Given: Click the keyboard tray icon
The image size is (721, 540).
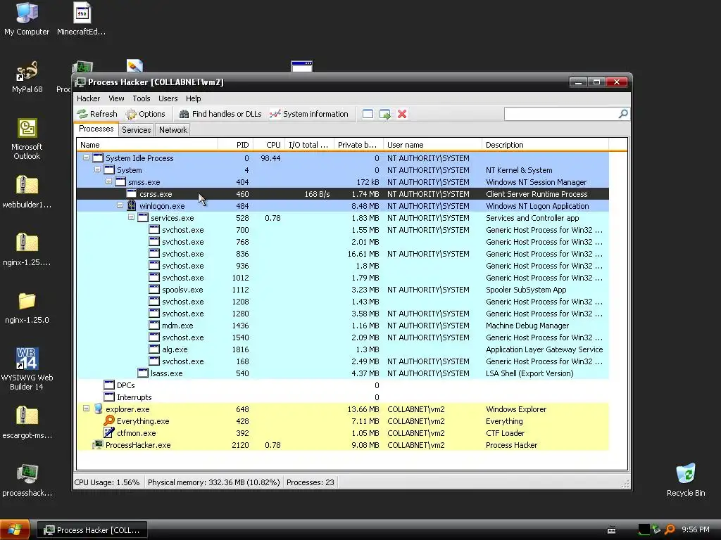Looking at the screenshot, I should click(x=611, y=530).
